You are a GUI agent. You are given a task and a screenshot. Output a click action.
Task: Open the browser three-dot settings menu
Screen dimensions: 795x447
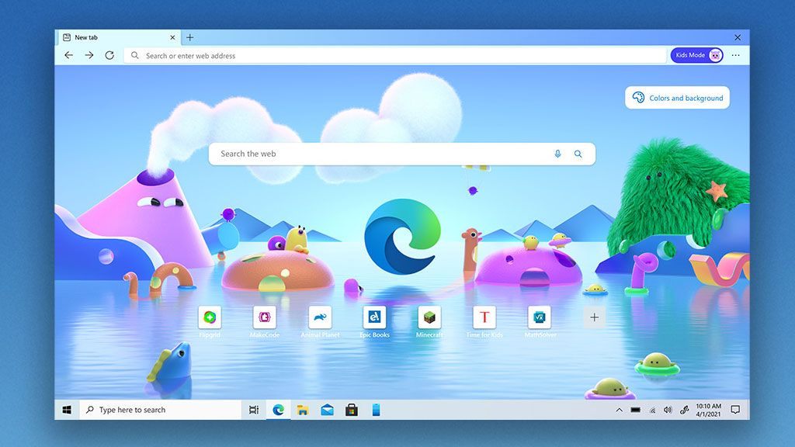(736, 55)
